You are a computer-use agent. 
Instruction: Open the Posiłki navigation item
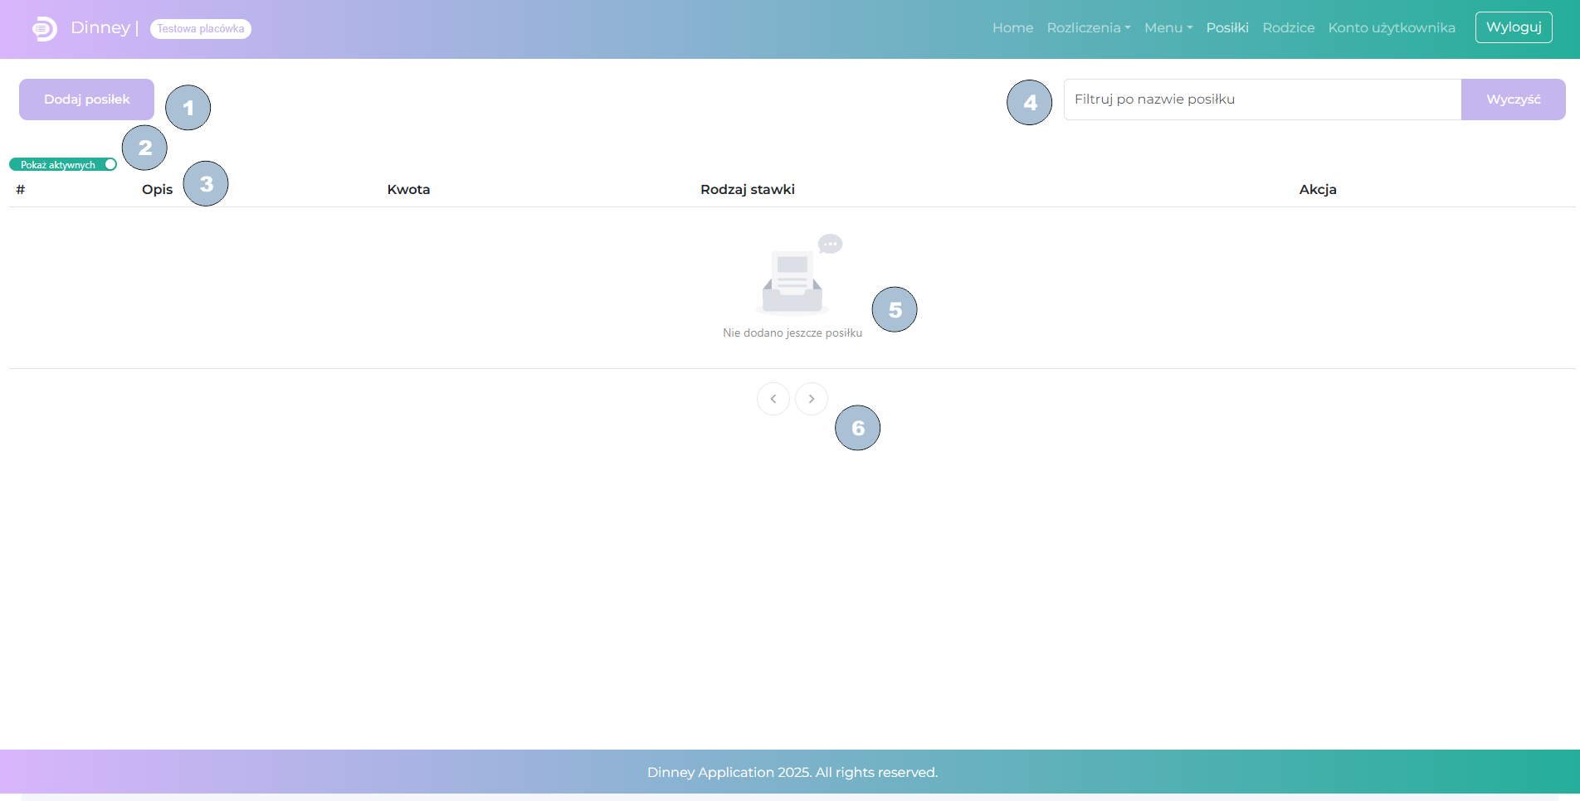1226,28
